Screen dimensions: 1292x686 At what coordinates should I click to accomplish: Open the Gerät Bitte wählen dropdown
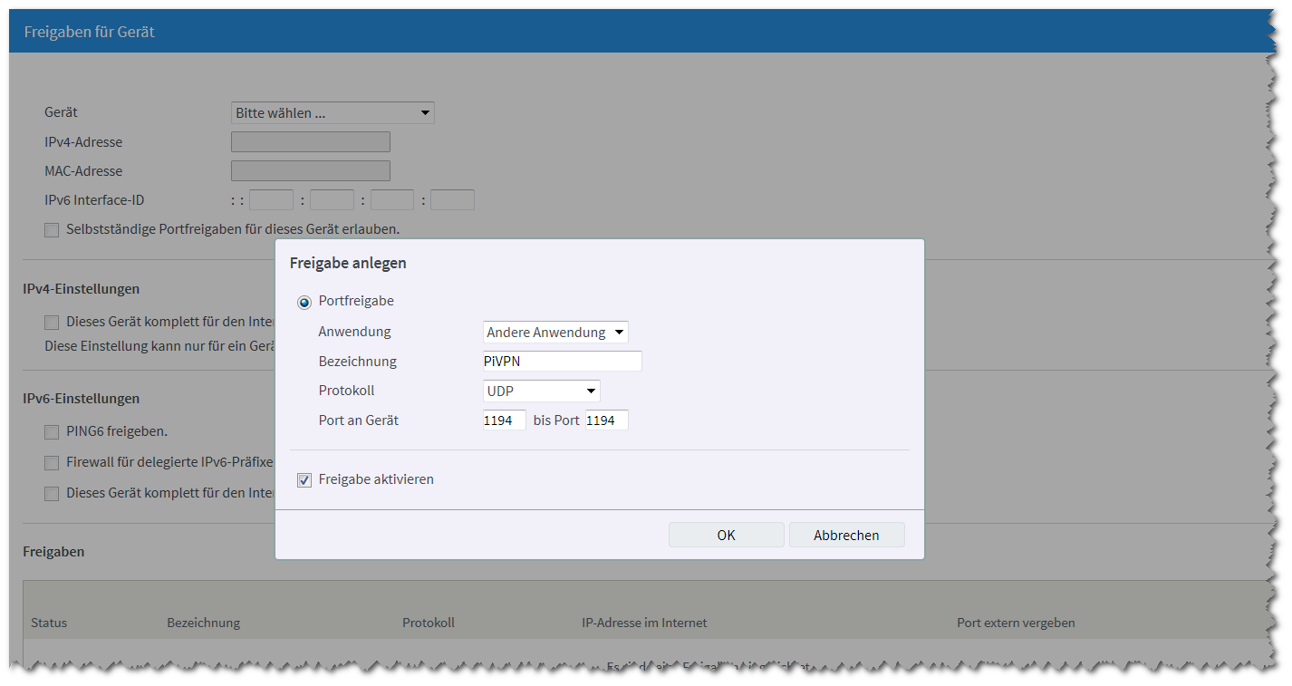click(333, 113)
